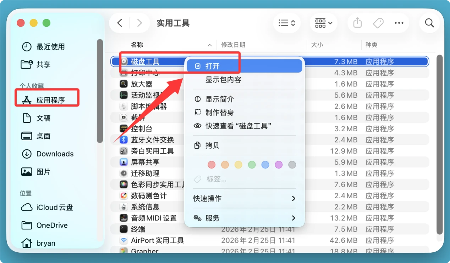Select the 终端 application icon
The width and height of the screenshot is (450, 263).
click(123, 229)
